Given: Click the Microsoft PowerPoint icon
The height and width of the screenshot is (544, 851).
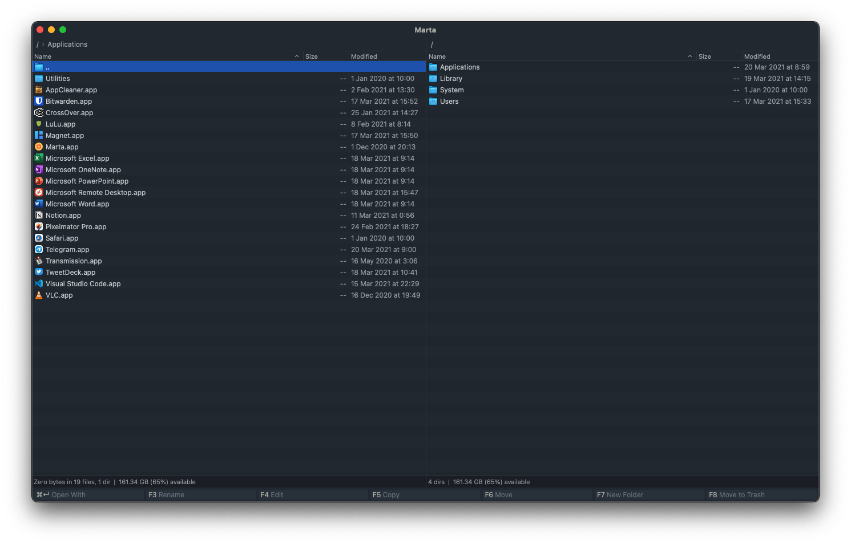Looking at the screenshot, I should pyautogui.click(x=39, y=181).
